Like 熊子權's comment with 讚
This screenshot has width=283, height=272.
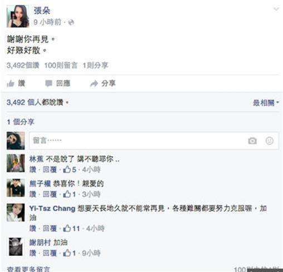click(x=33, y=195)
